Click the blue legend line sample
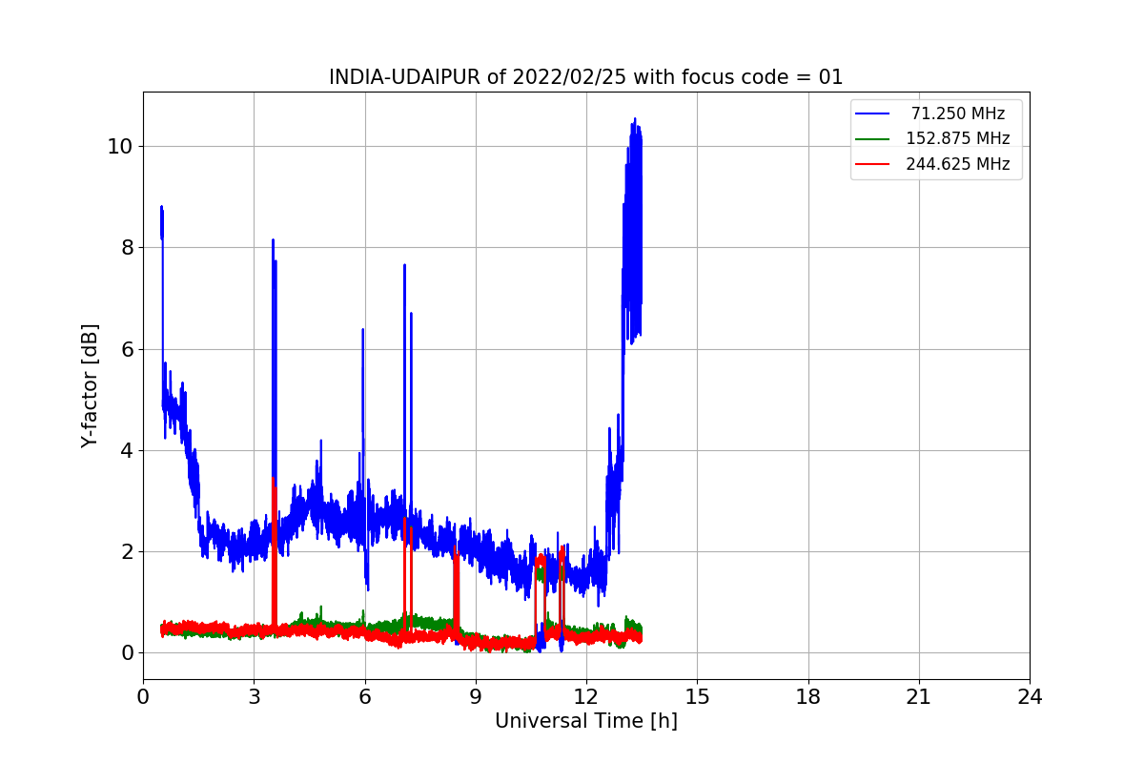 pos(872,113)
